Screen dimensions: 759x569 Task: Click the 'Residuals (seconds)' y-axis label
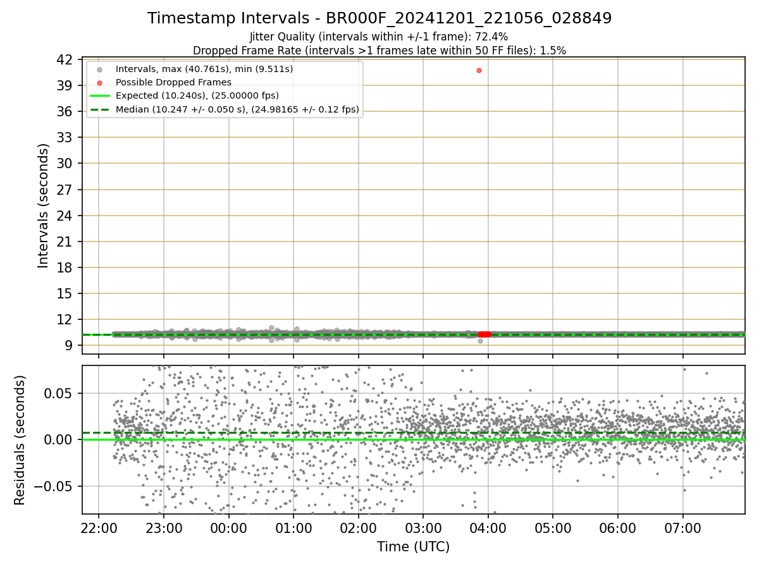click(20, 440)
